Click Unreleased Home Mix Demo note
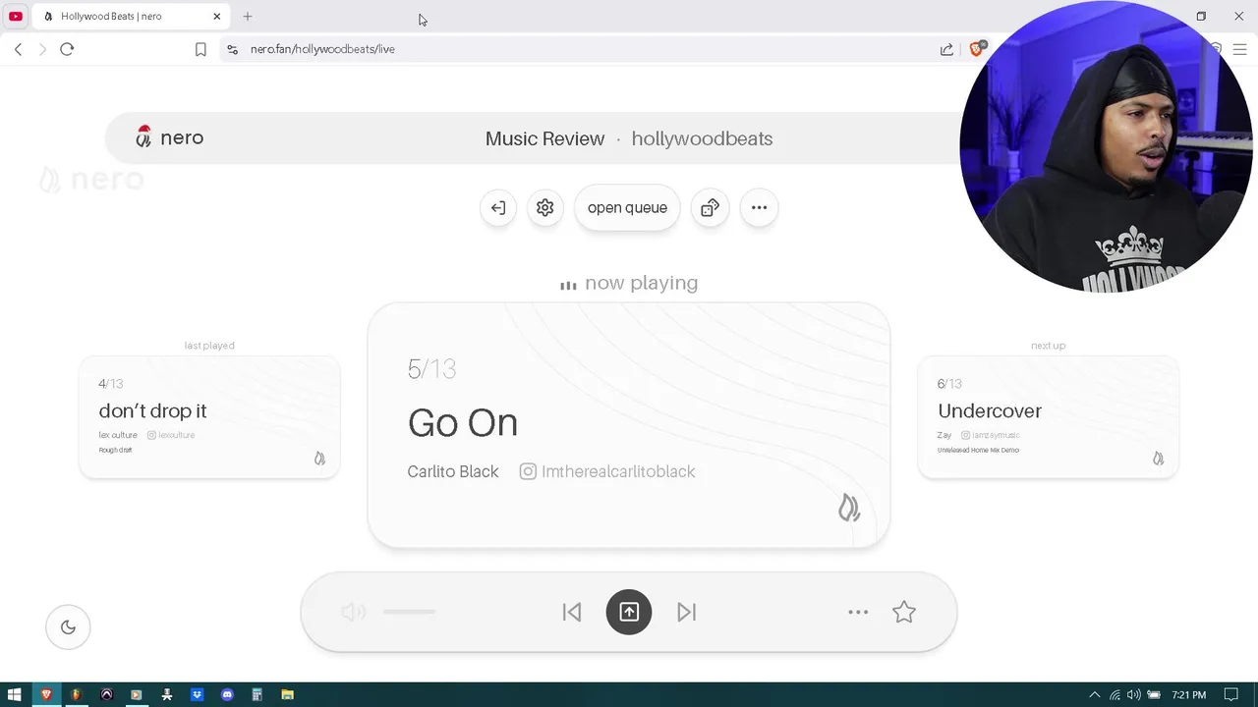The width and height of the screenshot is (1258, 707). point(978,451)
